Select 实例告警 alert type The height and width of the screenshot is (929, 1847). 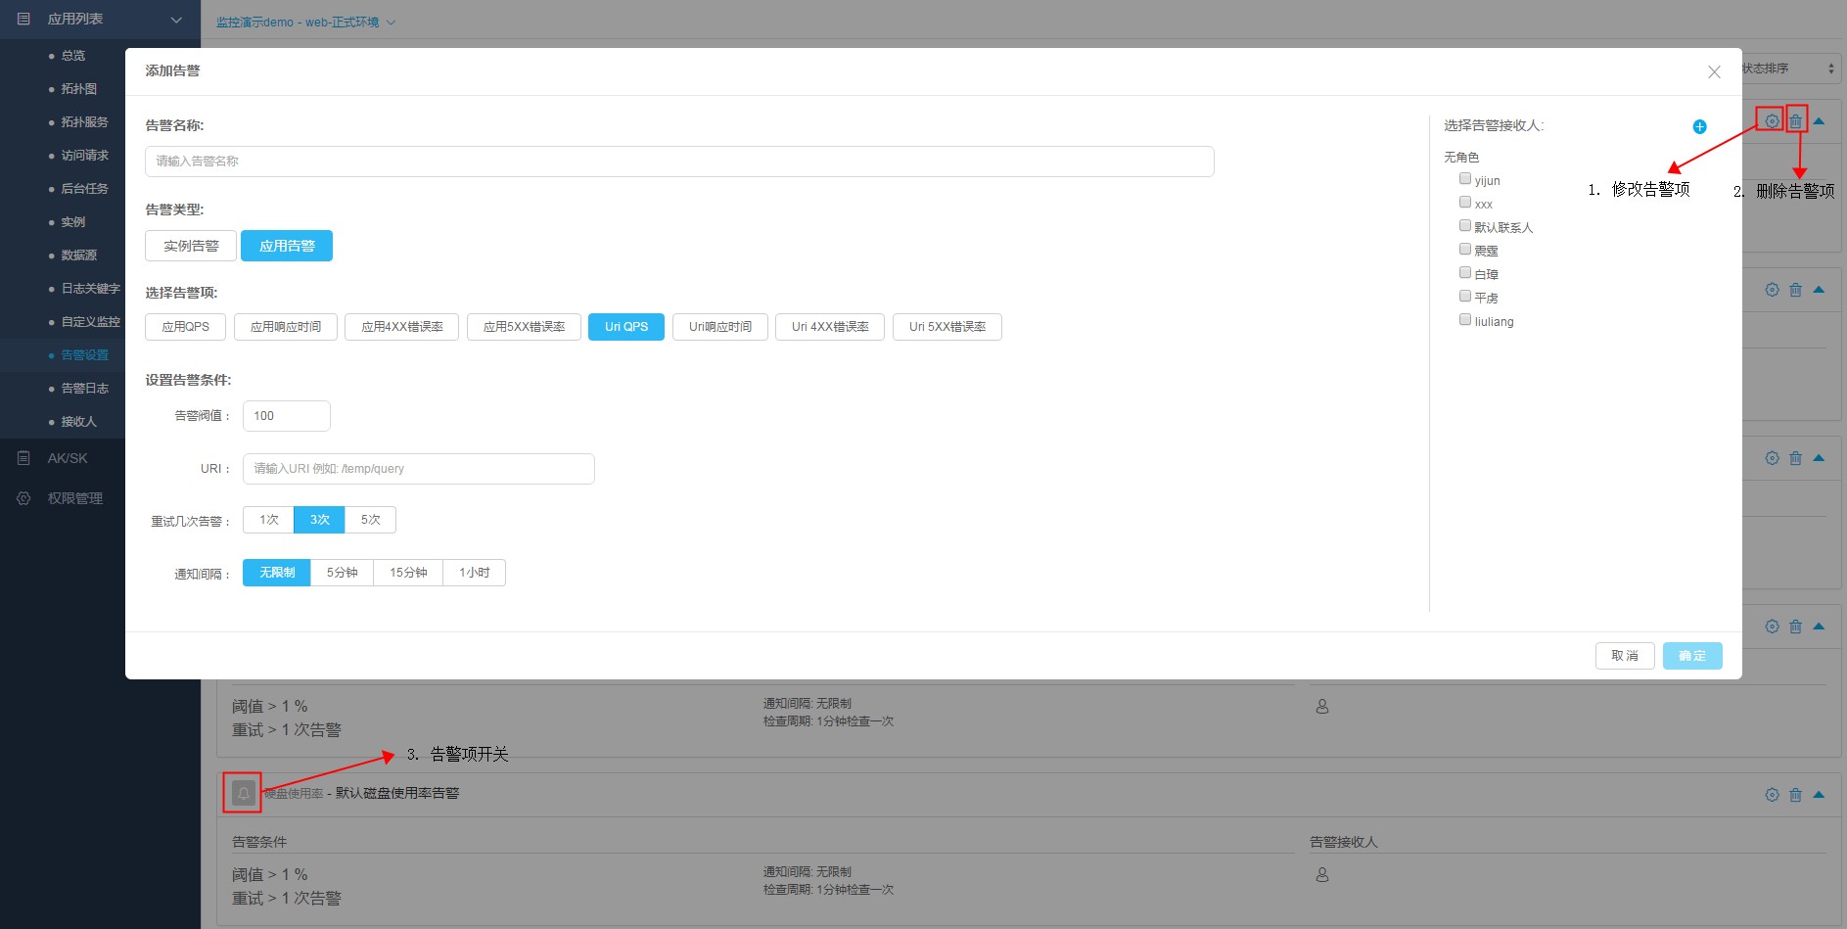click(191, 246)
